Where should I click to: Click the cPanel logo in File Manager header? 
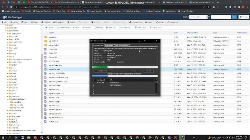(x=5, y=17)
